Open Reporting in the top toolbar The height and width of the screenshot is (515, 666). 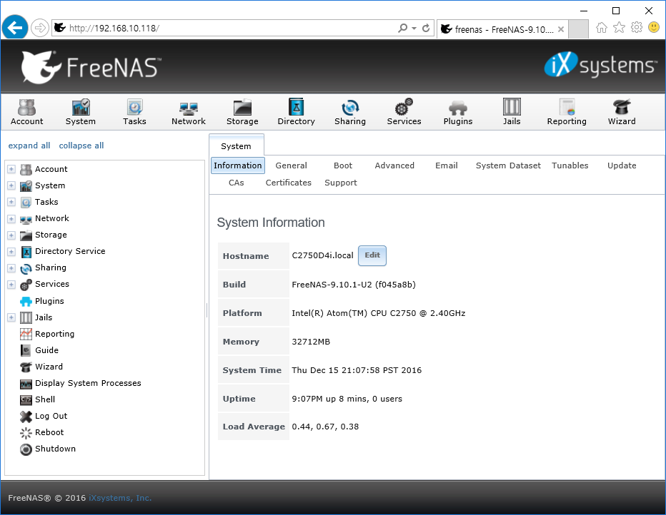(567, 112)
